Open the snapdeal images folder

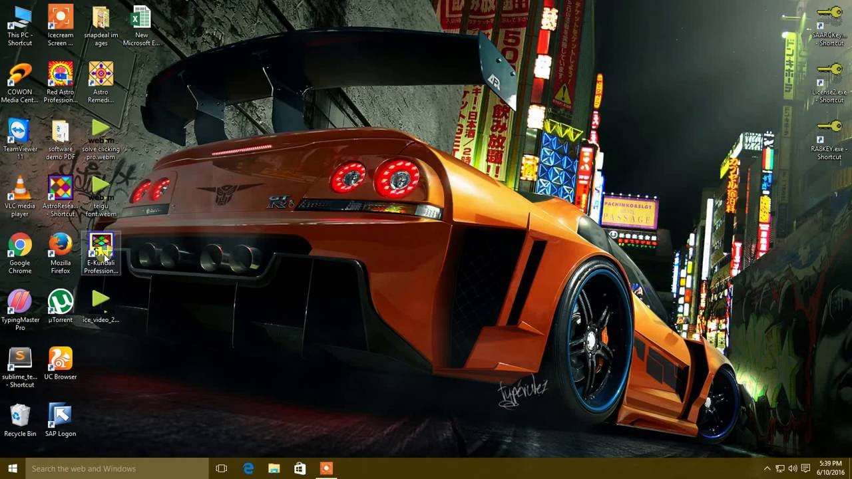point(101,27)
